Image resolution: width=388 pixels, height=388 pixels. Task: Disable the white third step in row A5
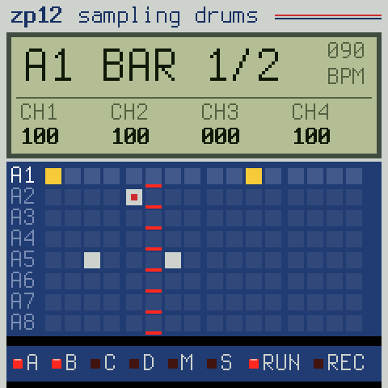pos(92,260)
